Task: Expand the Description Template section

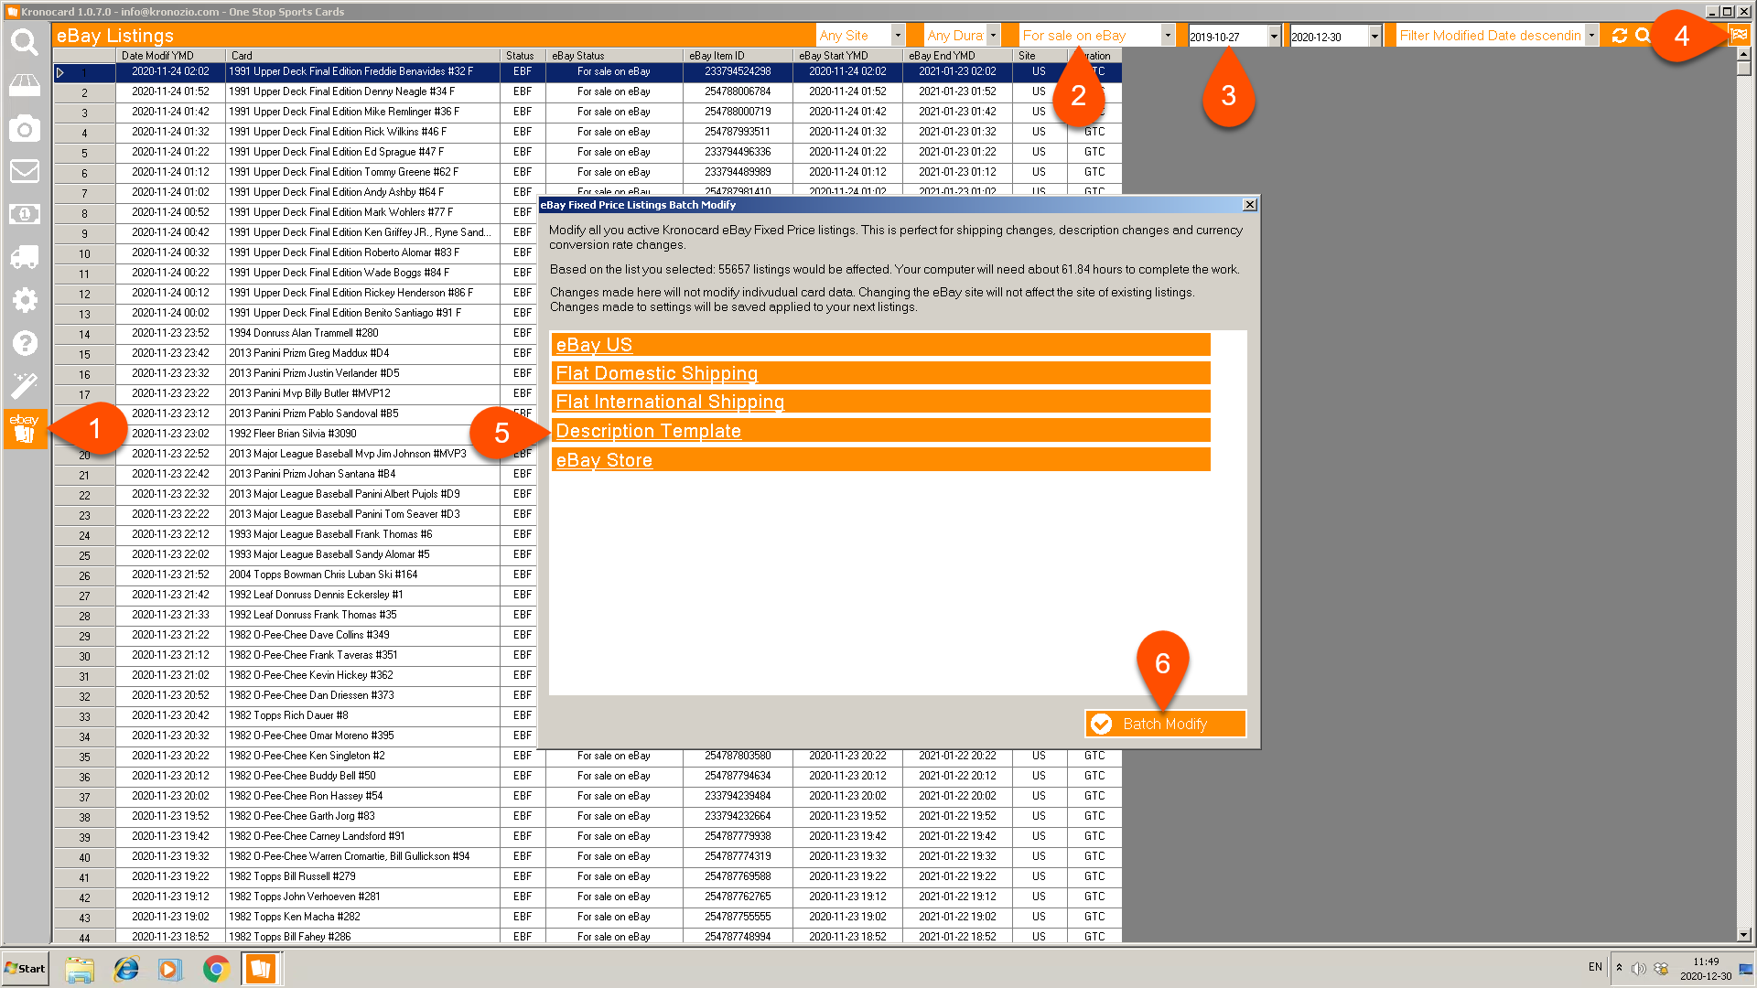Action: click(x=880, y=431)
